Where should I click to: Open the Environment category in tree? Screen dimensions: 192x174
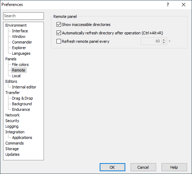pyautogui.click(x=16, y=25)
